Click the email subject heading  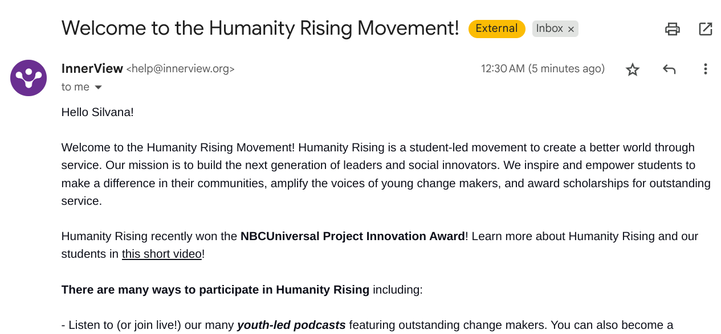click(260, 28)
